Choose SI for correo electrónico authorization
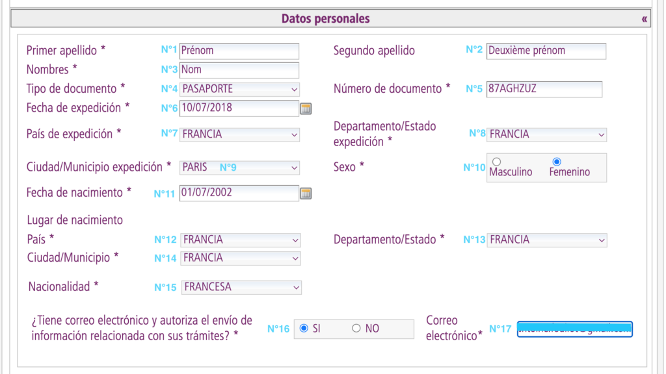This screenshot has height=374, width=666. click(304, 328)
